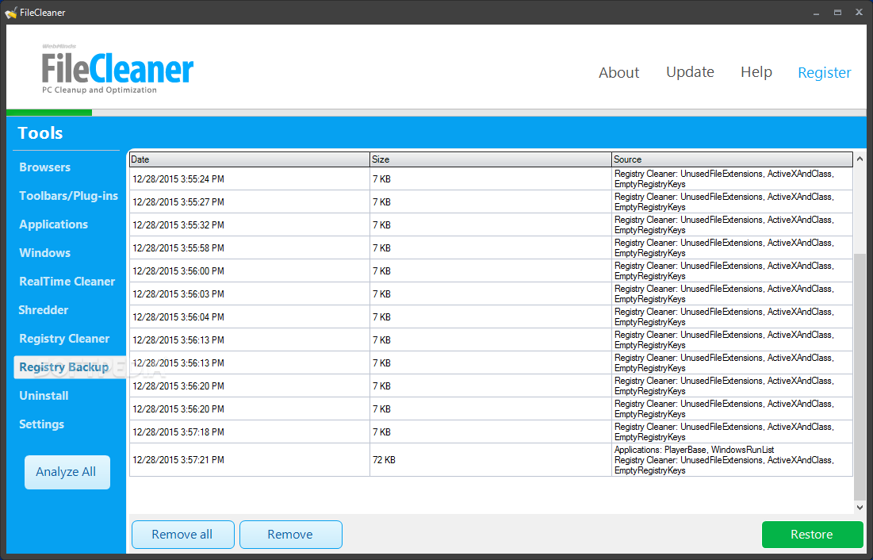
Task: Click the Register link
Action: click(x=824, y=72)
